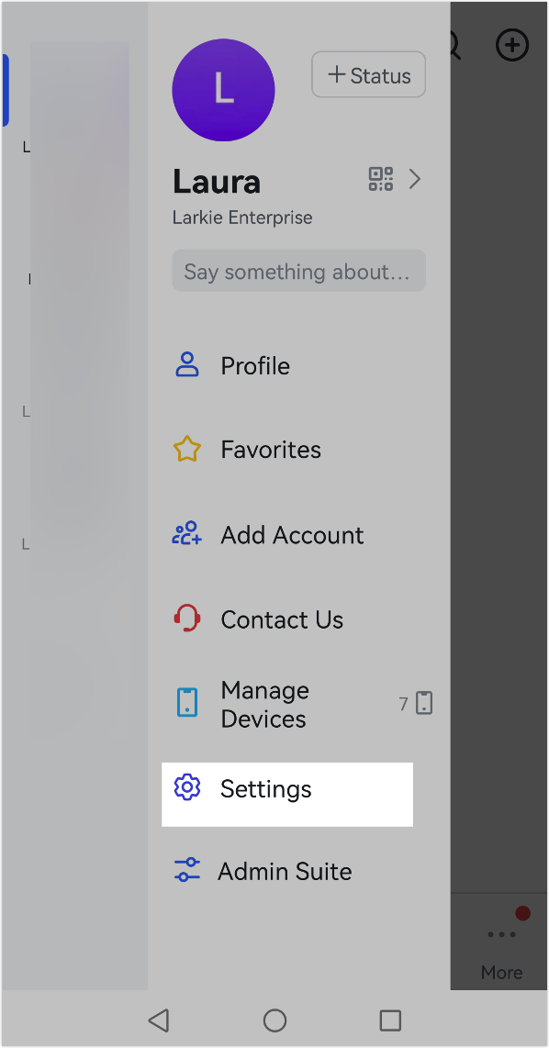Tap the Add Account icon
The image size is (549, 1048).
point(187,533)
